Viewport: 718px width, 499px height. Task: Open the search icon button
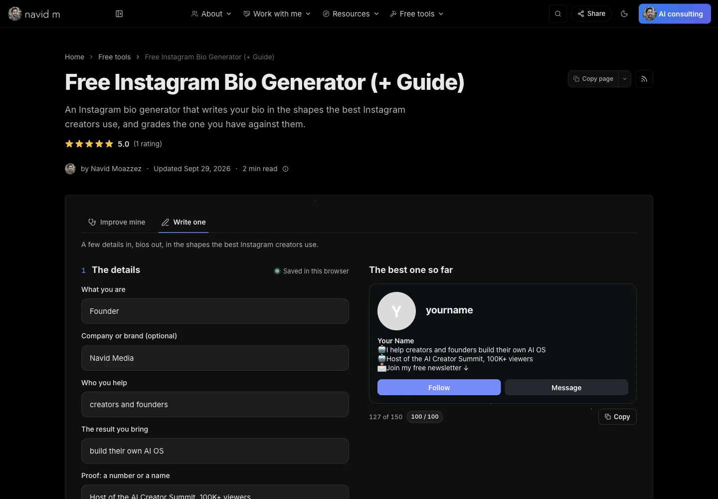pyautogui.click(x=558, y=14)
